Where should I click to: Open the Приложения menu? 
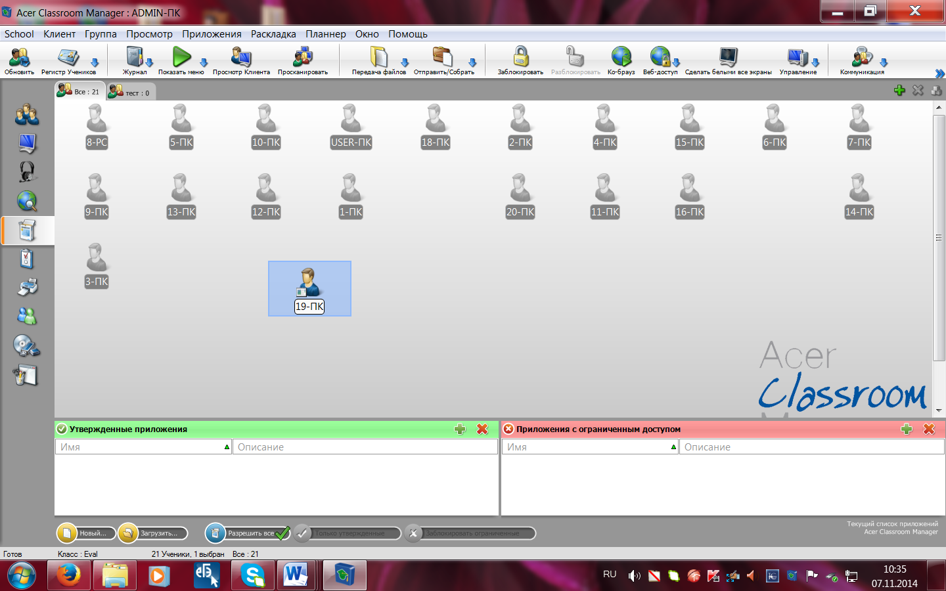(x=212, y=34)
